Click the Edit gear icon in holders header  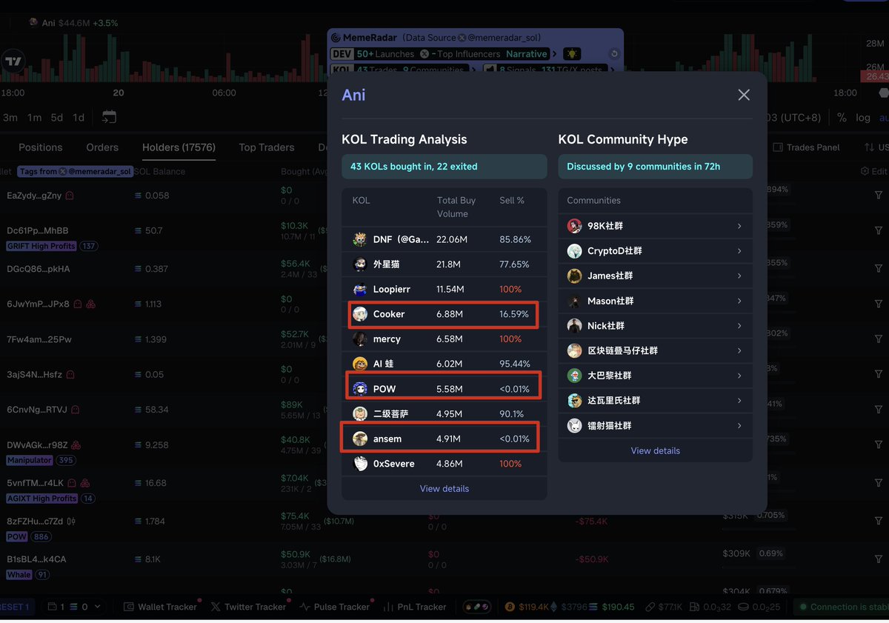pos(865,171)
